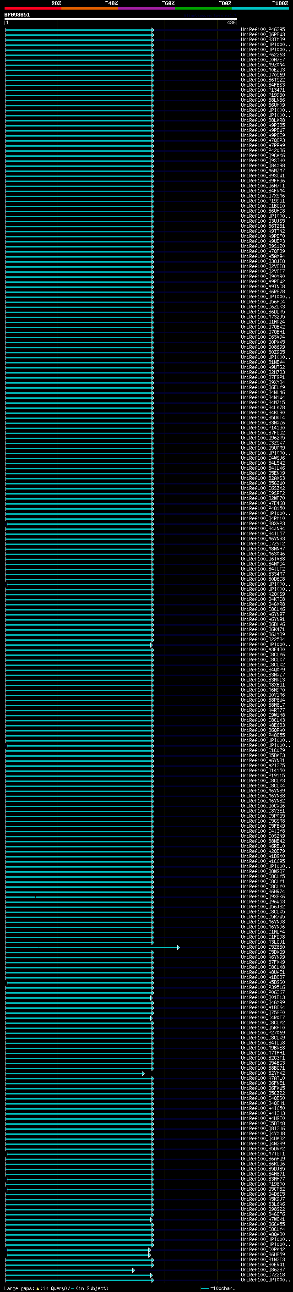Screen dimensions: 293x1292
Task: Click UniRef100_P62263 entry
Action: 263,55
